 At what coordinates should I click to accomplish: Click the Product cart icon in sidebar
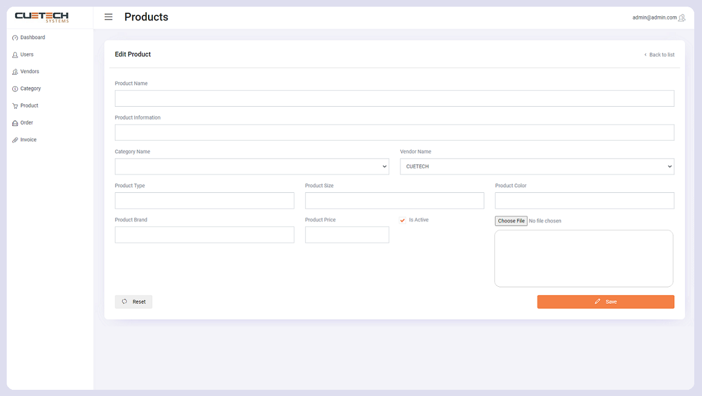click(x=15, y=106)
